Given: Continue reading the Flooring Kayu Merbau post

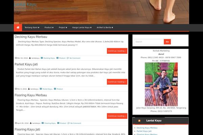Looking at the screenshot, I should (x=117, y=116).
